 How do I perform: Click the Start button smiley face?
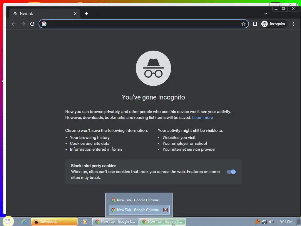click(x=8, y=221)
